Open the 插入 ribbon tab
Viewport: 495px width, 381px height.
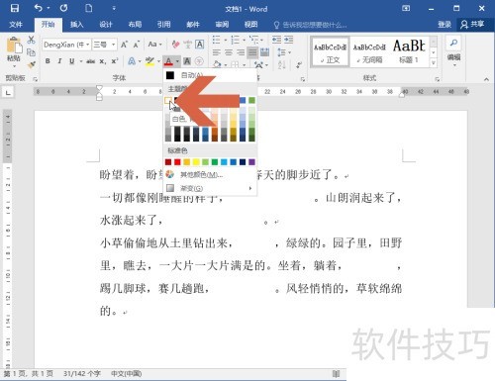point(77,24)
